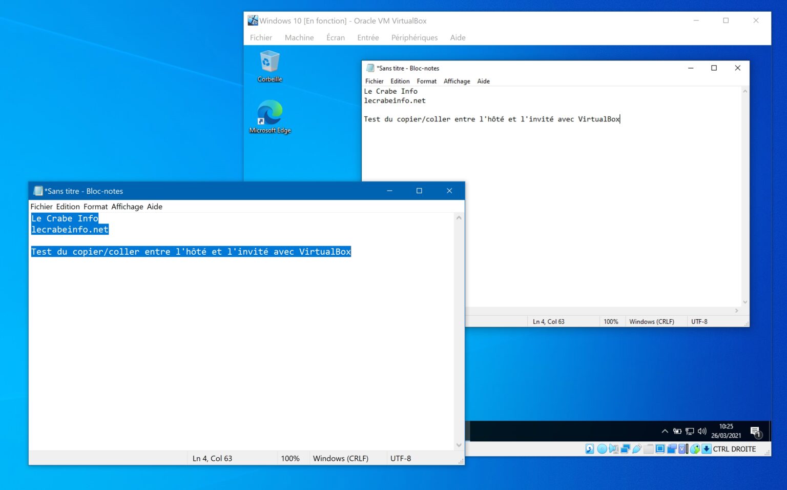This screenshot has height=490, width=787.
Task: Click the display icon in VirtualBox status bar
Action: [x=660, y=448]
